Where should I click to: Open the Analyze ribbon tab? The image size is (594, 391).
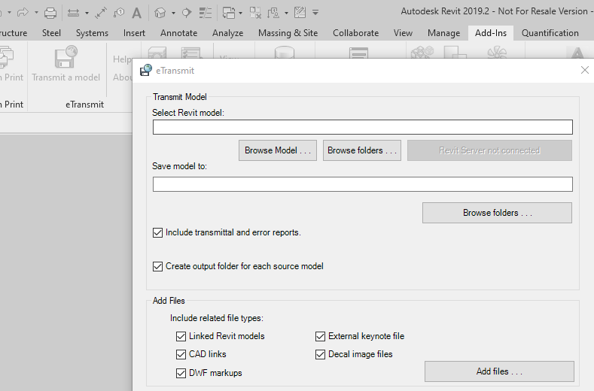227,33
